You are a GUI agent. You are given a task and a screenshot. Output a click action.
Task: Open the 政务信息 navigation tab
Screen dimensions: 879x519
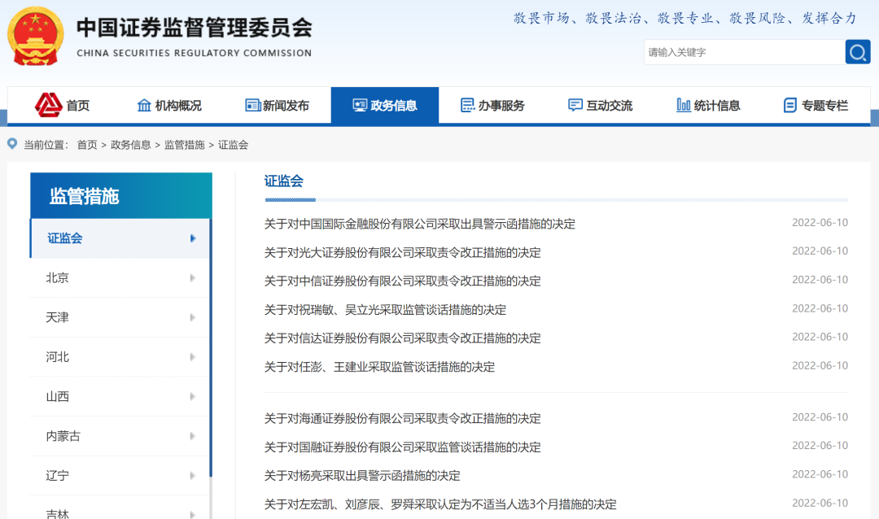384,105
